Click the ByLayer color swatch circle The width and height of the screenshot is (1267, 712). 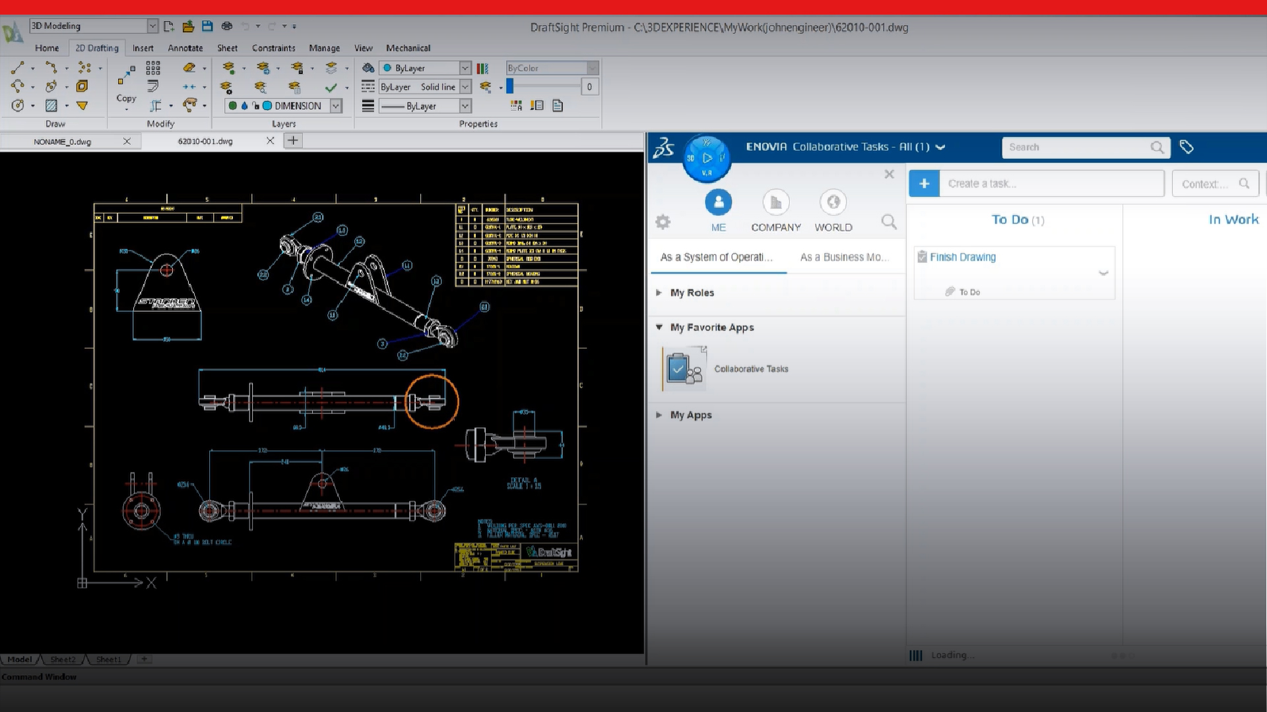(x=387, y=68)
